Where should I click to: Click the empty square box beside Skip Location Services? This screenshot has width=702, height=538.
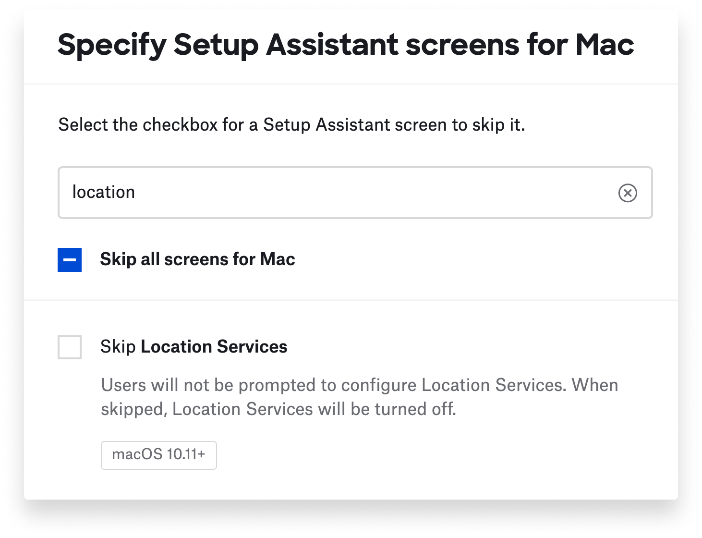coord(70,347)
